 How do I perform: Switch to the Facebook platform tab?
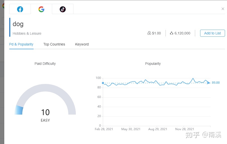(20, 9)
